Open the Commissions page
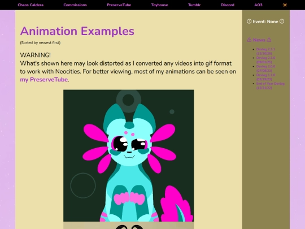This screenshot has height=229, width=305. [x=75, y=5]
